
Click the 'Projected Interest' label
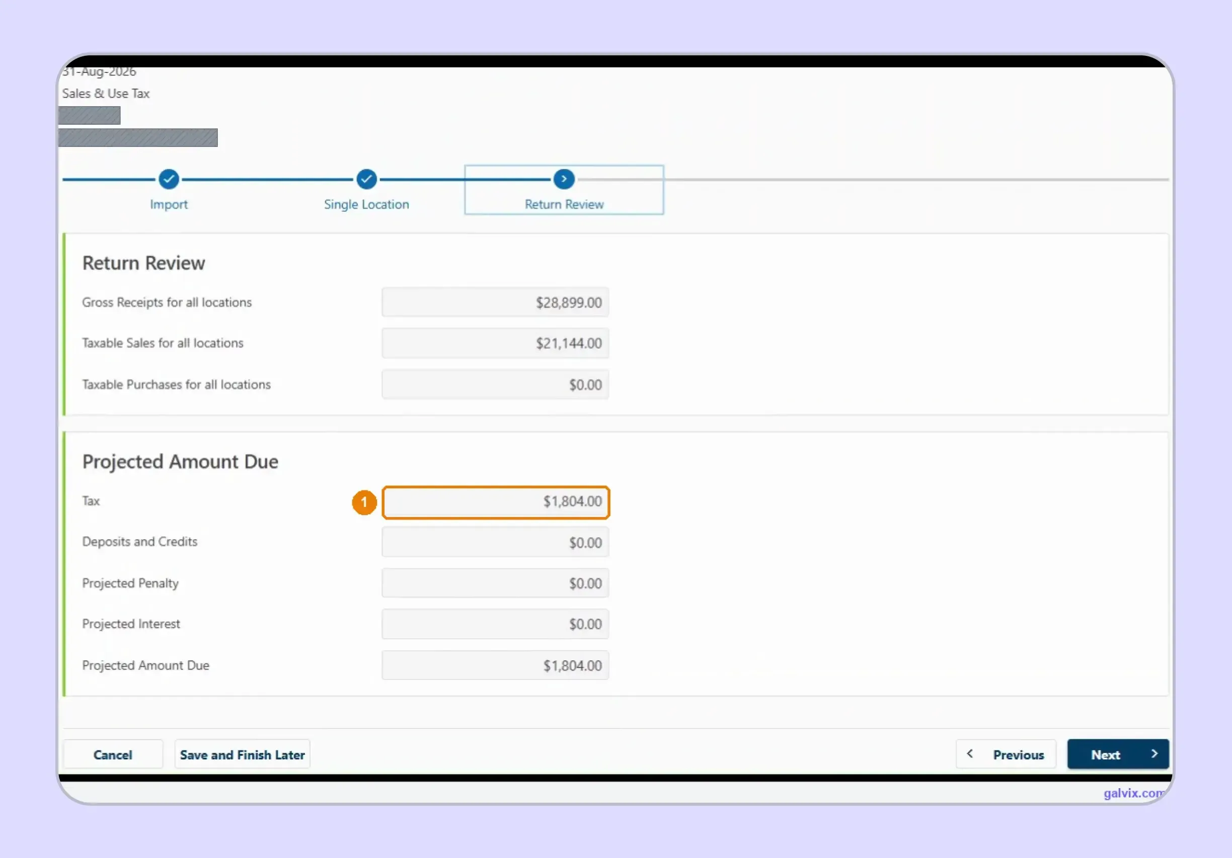[131, 624]
